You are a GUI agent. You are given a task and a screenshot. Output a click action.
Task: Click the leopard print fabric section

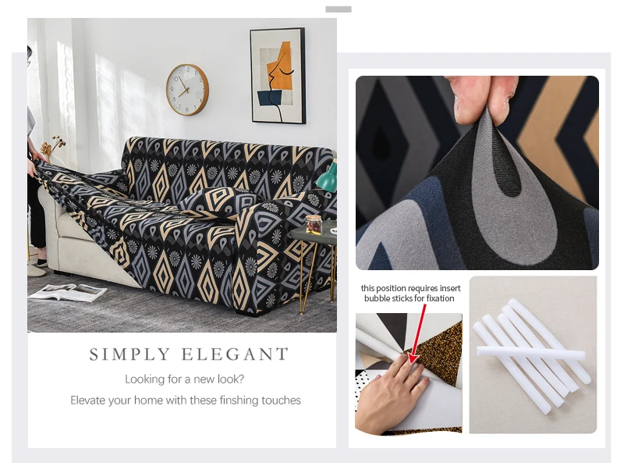pyautogui.click(x=438, y=352)
